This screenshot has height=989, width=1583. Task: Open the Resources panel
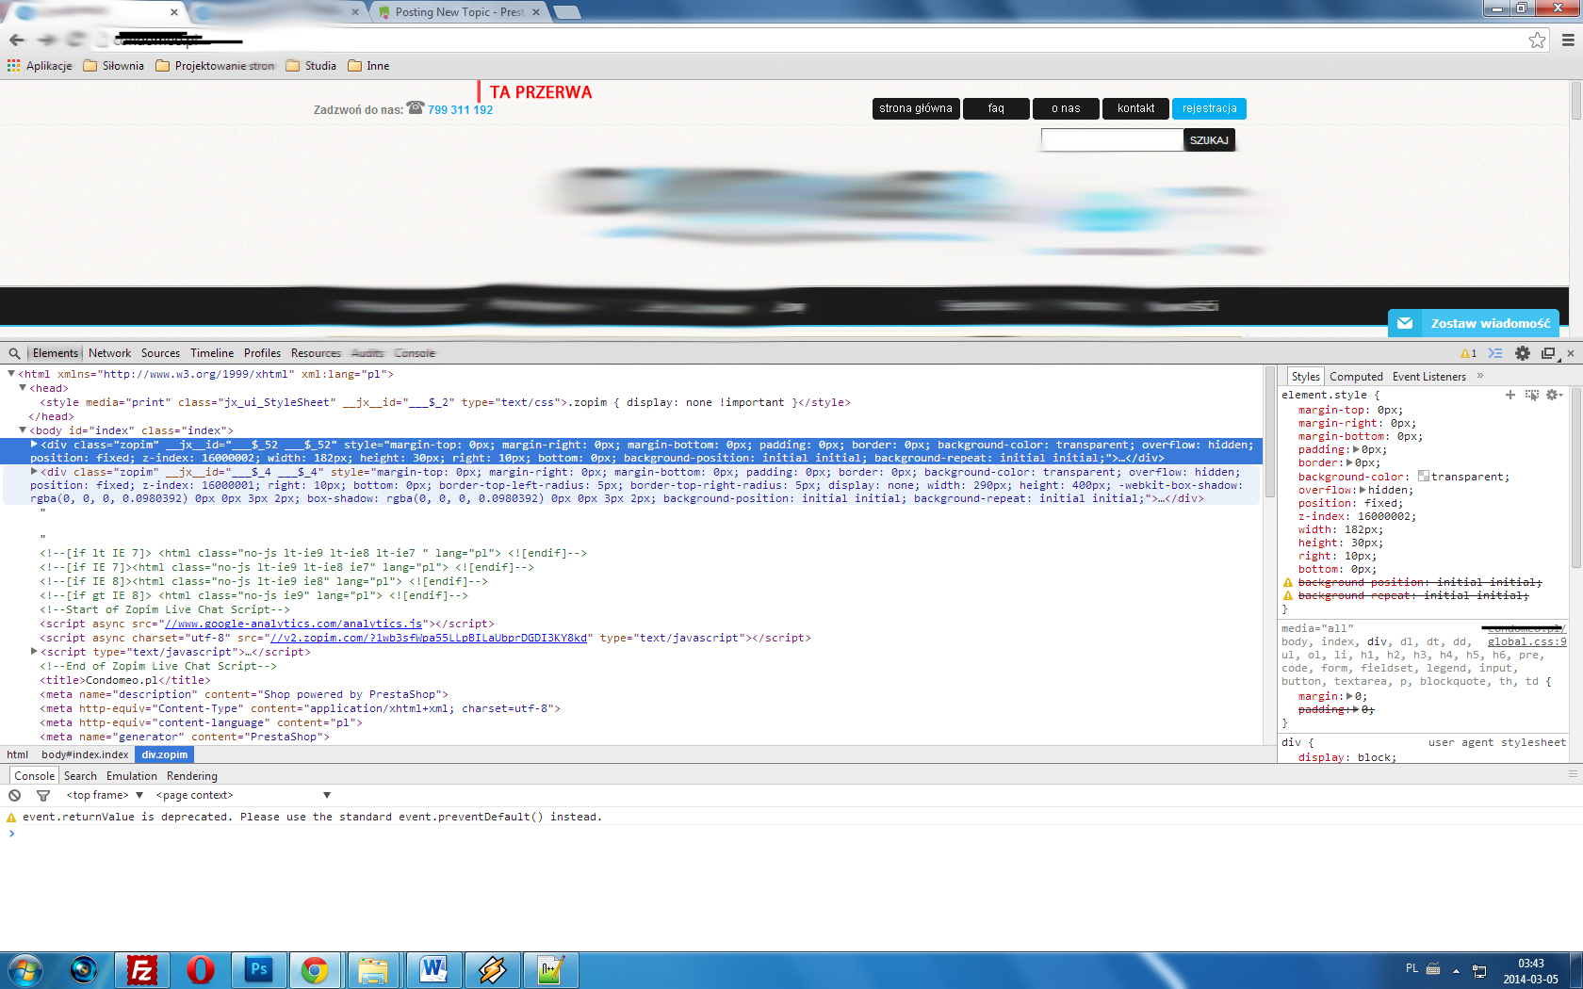(316, 353)
